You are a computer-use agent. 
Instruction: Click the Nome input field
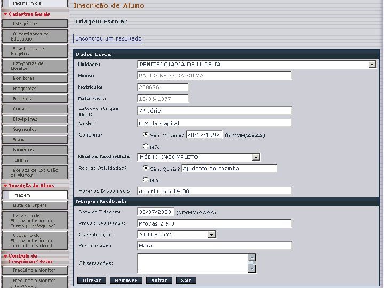click(214, 75)
